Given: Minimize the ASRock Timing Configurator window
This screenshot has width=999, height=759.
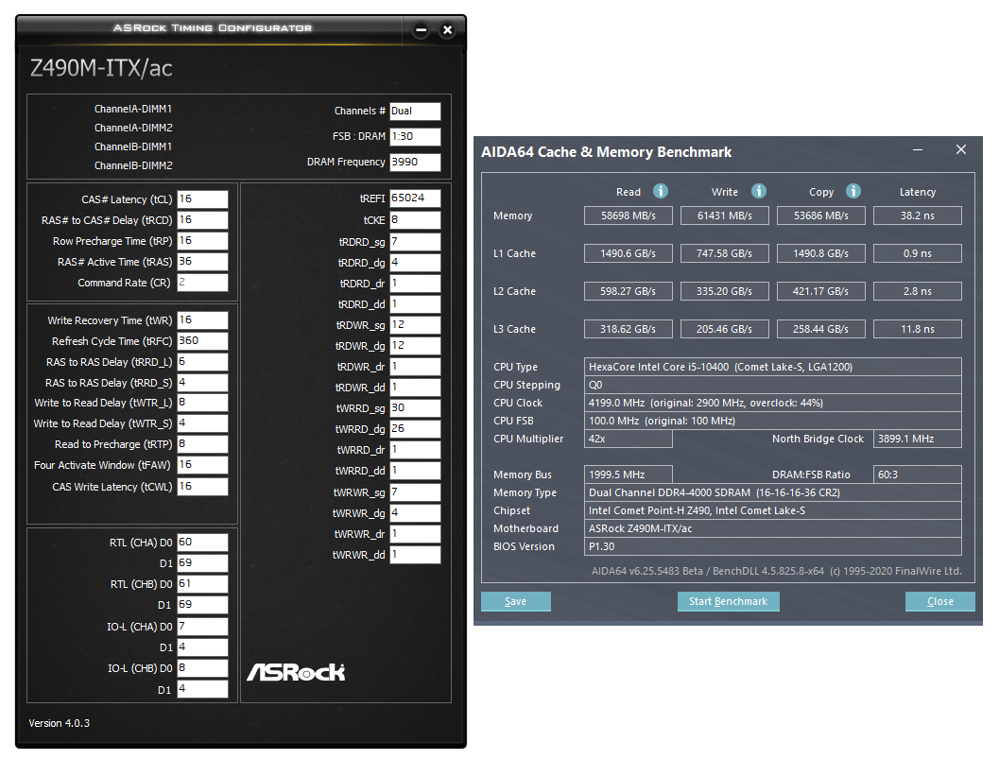Looking at the screenshot, I should 421,30.
